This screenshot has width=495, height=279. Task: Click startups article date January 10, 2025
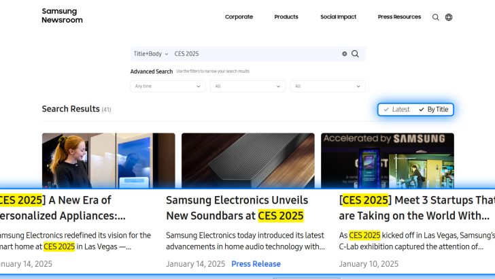point(369,264)
